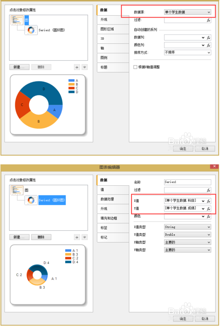Click 新建... button in the 数据源 dialog
Viewport: 220px width, 327px height.
(19, 67)
